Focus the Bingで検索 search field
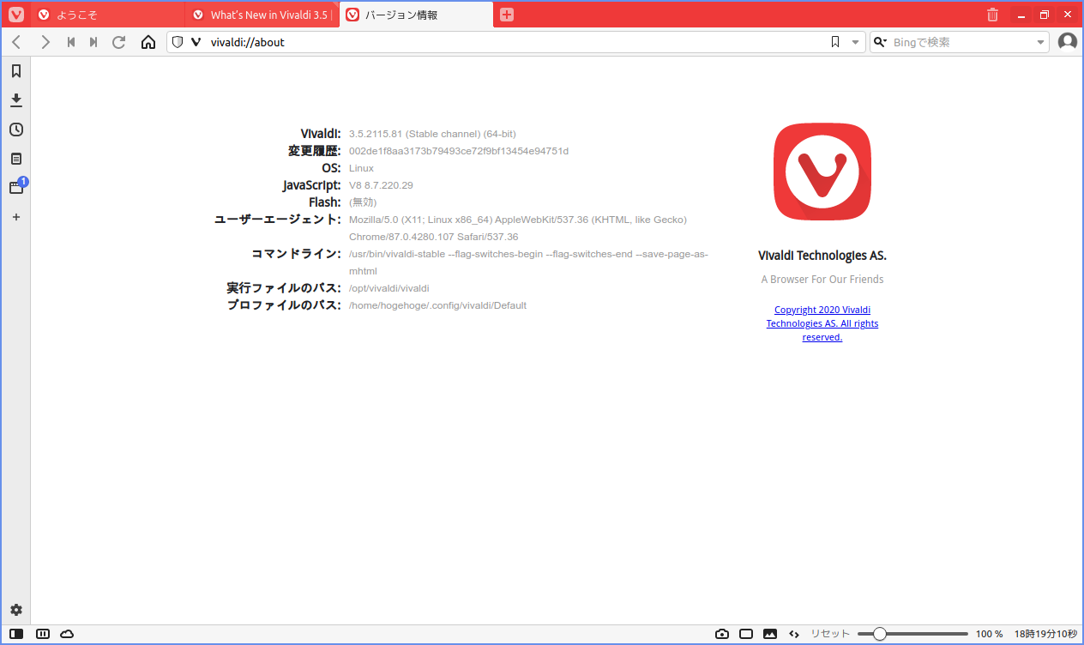 click(x=961, y=42)
